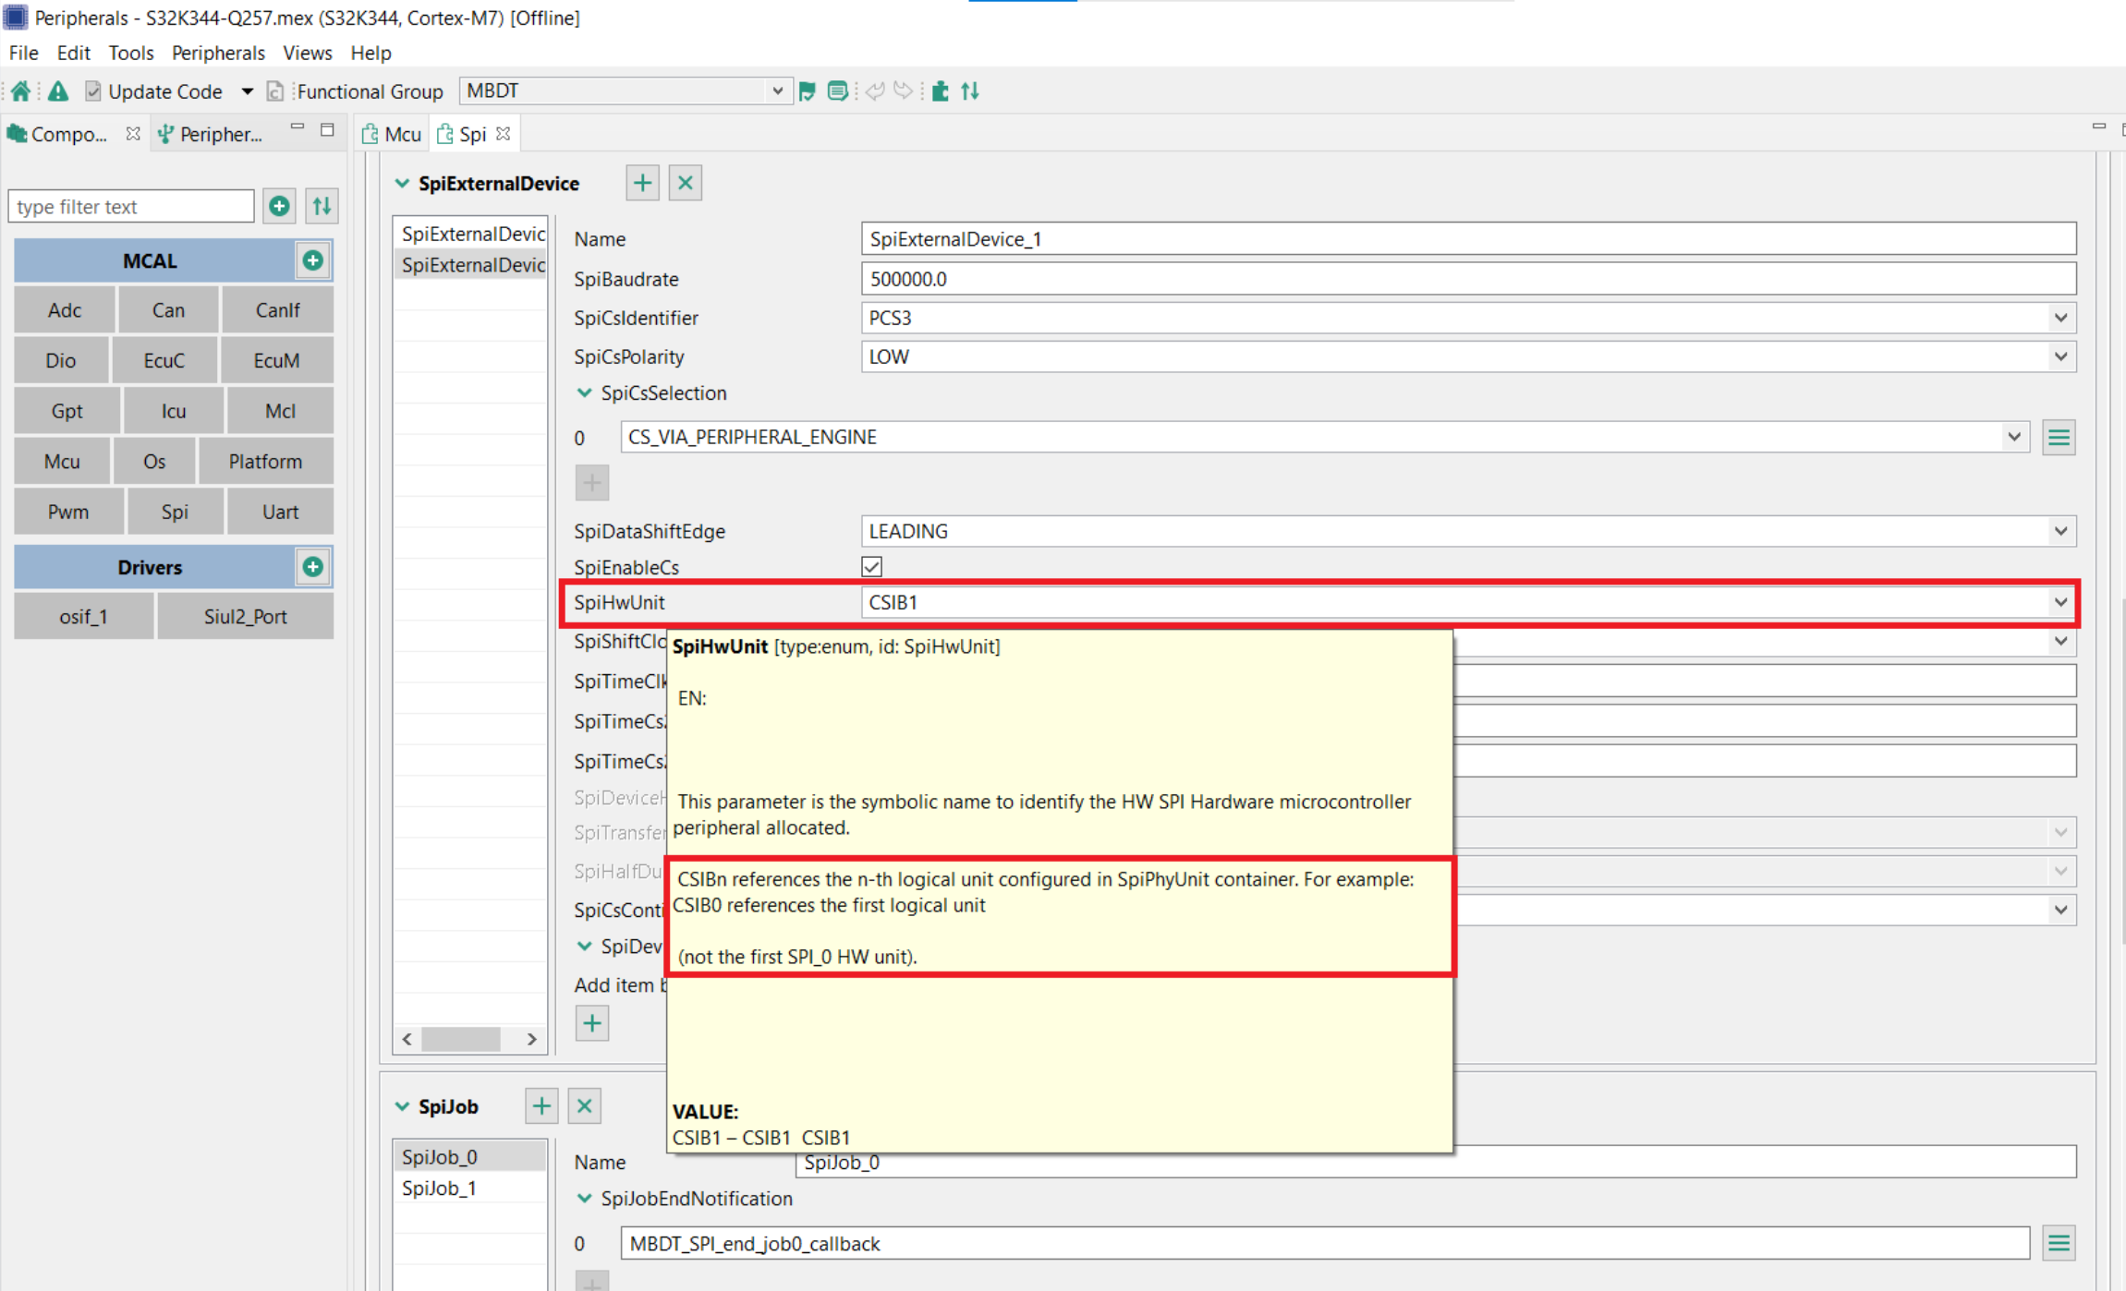Toggle the Update Code checkbox
Viewport: 2126px width, 1291px height.
[92, 90]
